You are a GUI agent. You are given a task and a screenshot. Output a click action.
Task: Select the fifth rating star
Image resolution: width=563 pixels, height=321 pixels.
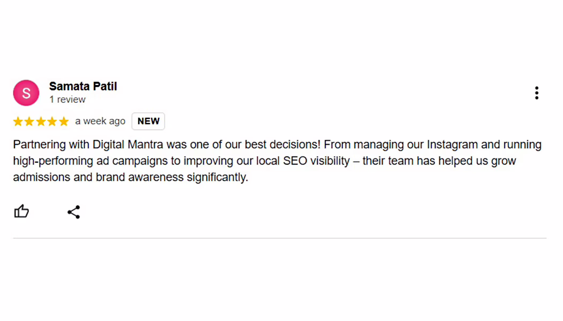pos(64,121)
